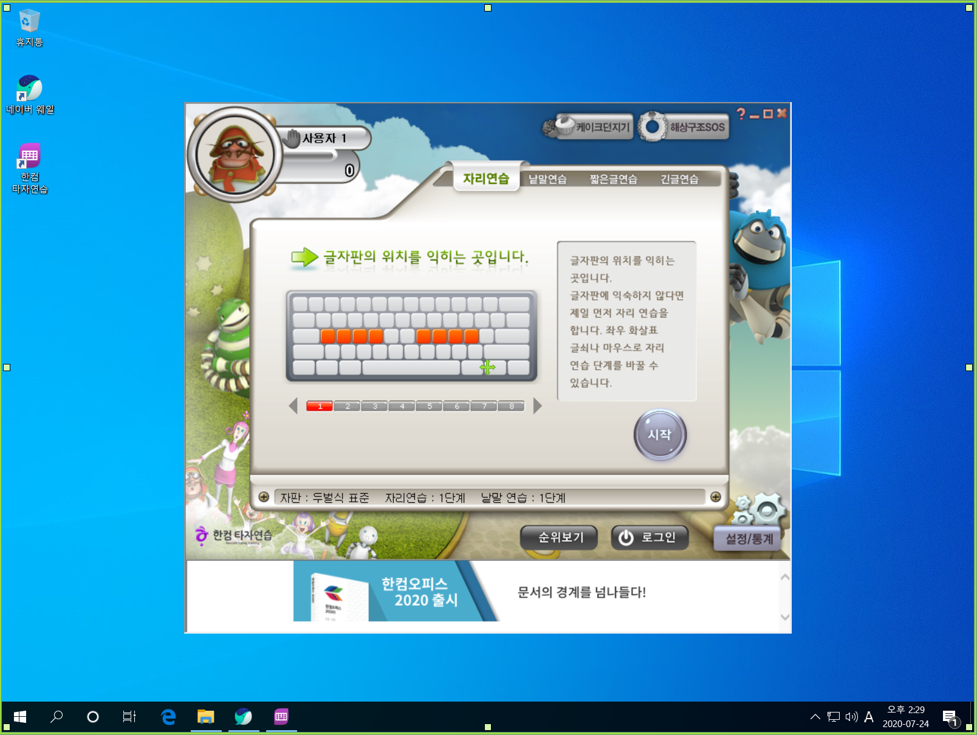Viewport: 977px width, 735px height.
Task: Click the '자리연습 : 1단계' status text
Action: click(x=425, y=498)
